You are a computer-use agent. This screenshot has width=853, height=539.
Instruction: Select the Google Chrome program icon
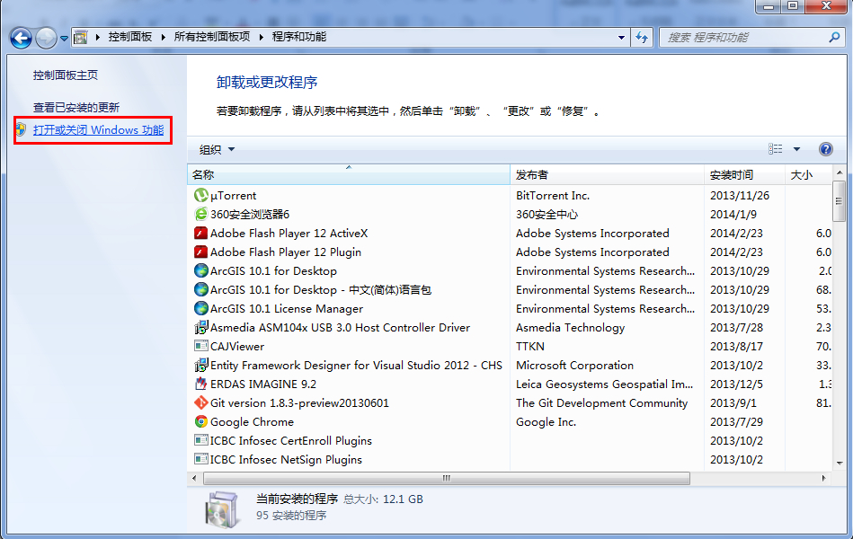click(x=200, y=421)
